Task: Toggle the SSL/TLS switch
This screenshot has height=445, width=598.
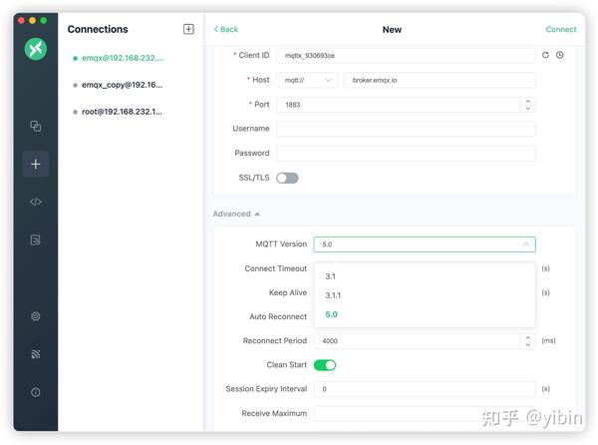Action: 287,178
